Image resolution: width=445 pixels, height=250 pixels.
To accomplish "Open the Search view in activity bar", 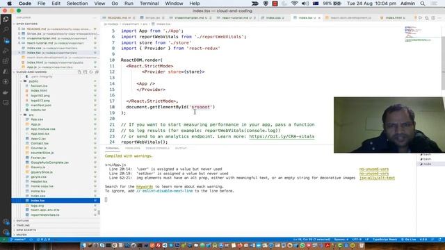I will pyautogui.click(x=6, y=29).
